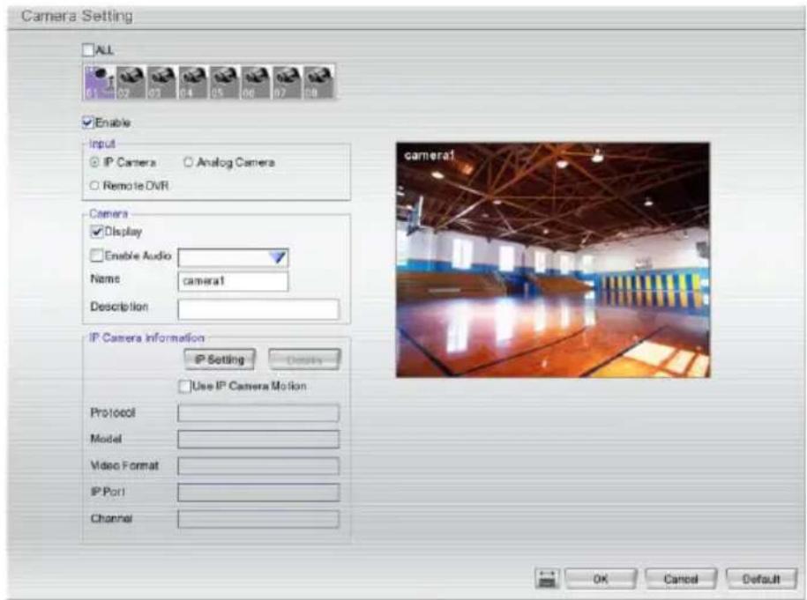
Task: Select camera 04 icon
Action: (x=193, y=82)
